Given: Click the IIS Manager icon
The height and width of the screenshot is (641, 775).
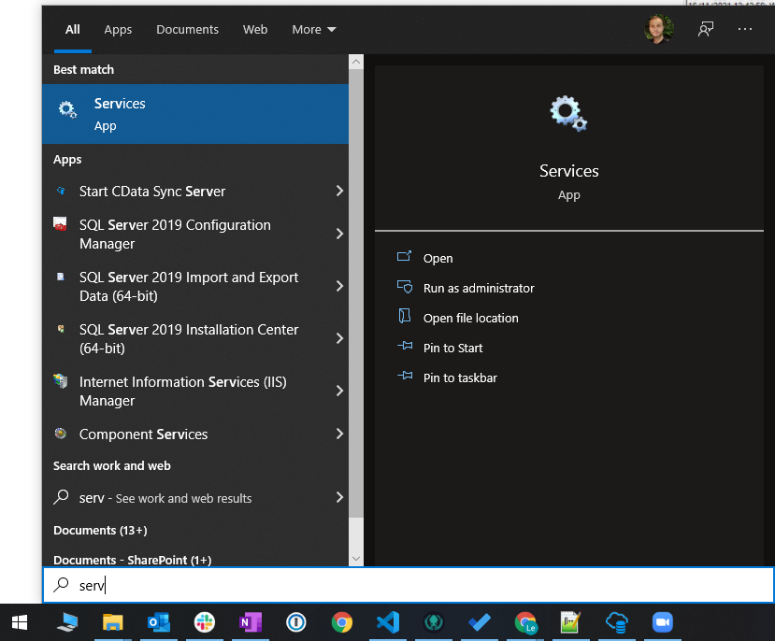Looking at the screenshot, I should point(61,380).
